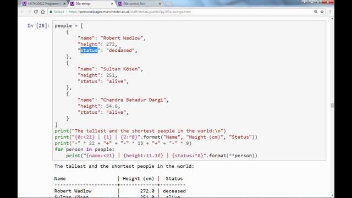Go forward to the next page
Image resolution: width=352 pixels, height=198 pixels.
point(29,12)
